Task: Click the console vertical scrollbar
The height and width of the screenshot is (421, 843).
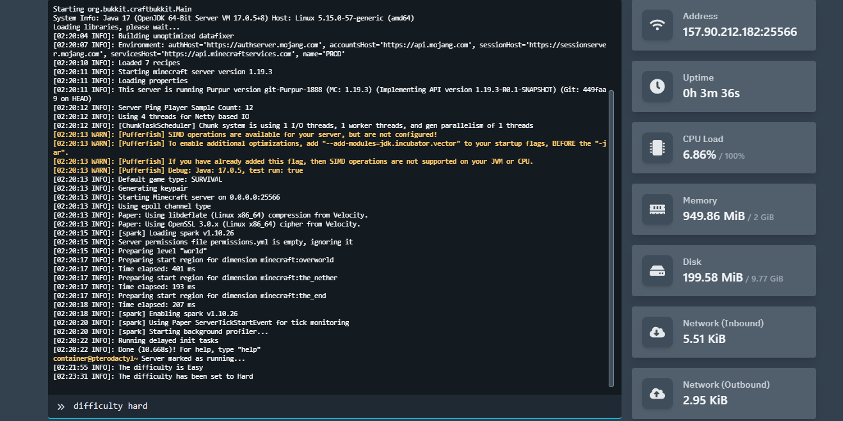Action: (611, 237)
